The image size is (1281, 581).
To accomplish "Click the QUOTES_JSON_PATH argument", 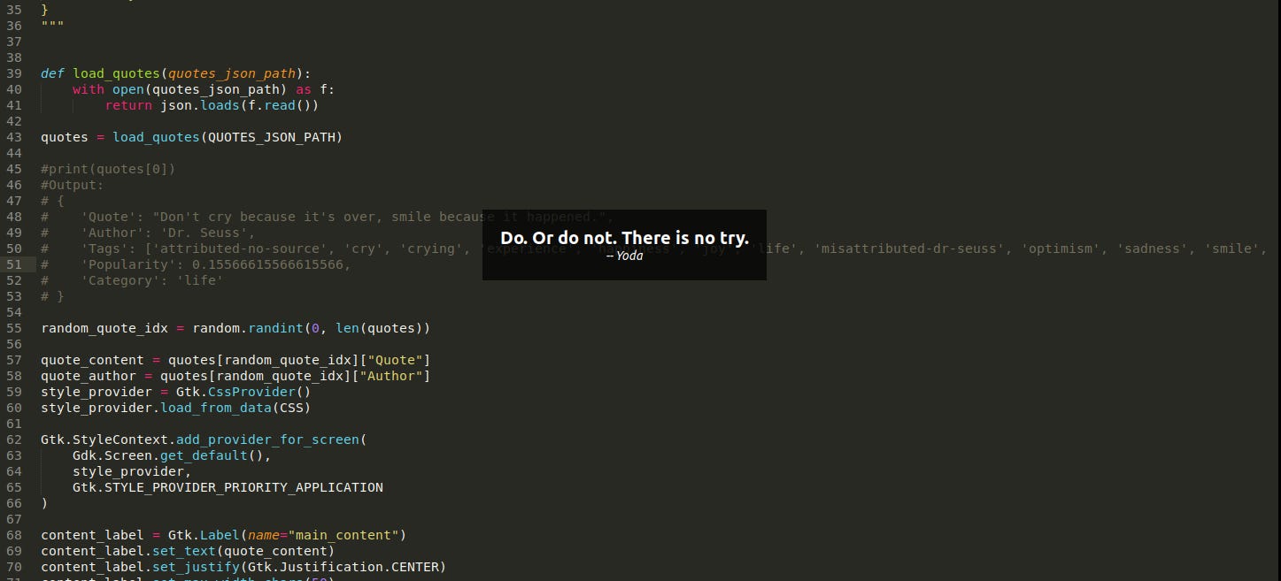I will (273, 137).
